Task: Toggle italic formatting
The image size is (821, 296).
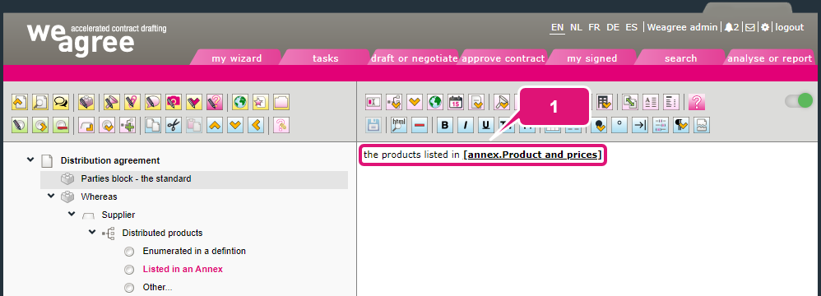Action: point(466,124)
